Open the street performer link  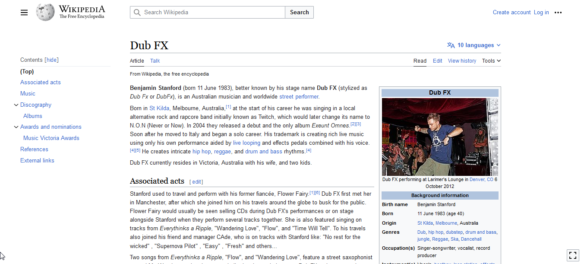click(299, 97)
